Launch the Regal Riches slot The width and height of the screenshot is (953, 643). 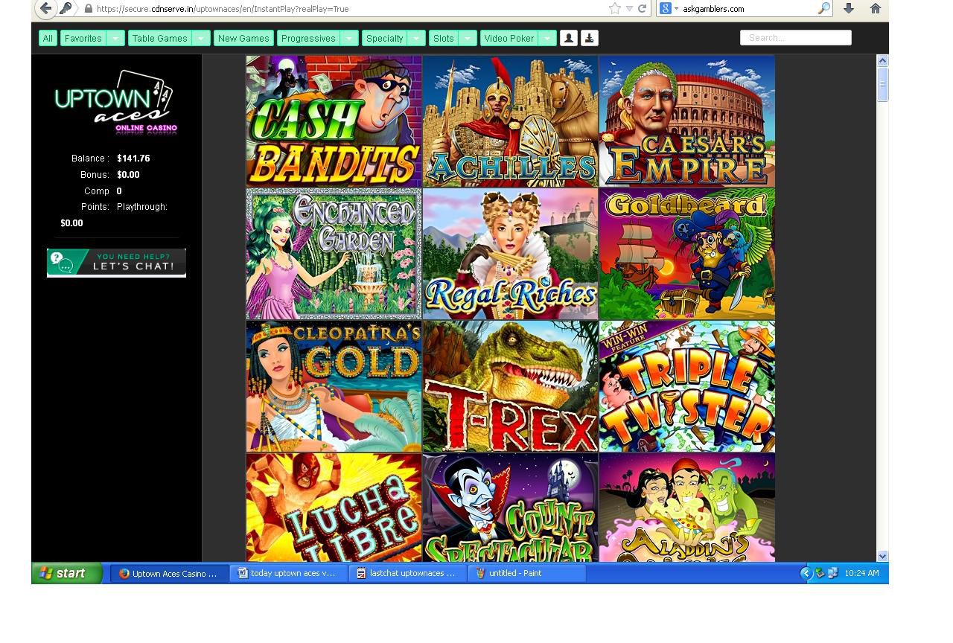(x=510, y=254)
